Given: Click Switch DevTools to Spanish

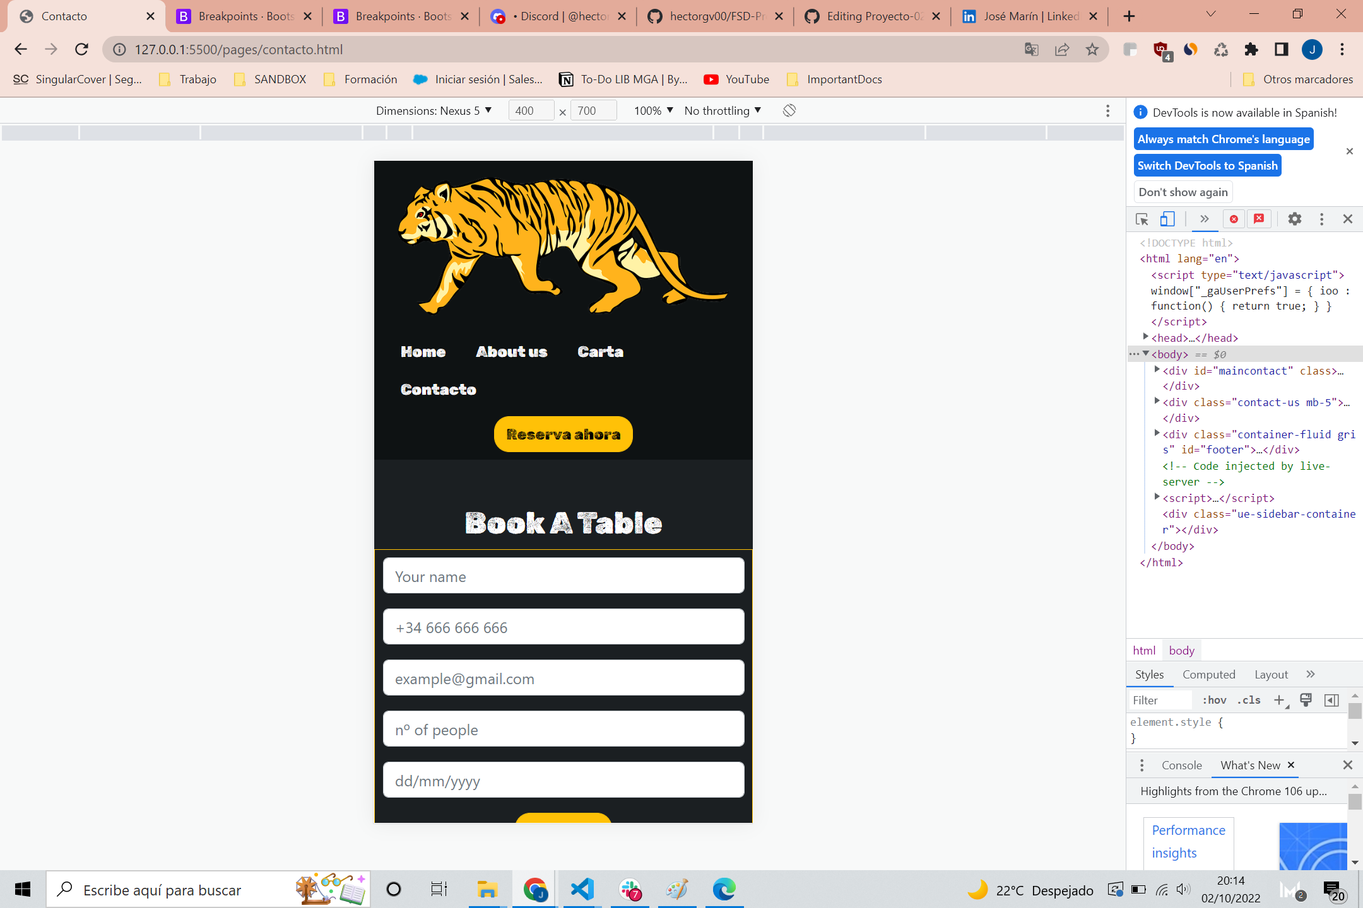Looking at the screenshot, I should 1207,165.
